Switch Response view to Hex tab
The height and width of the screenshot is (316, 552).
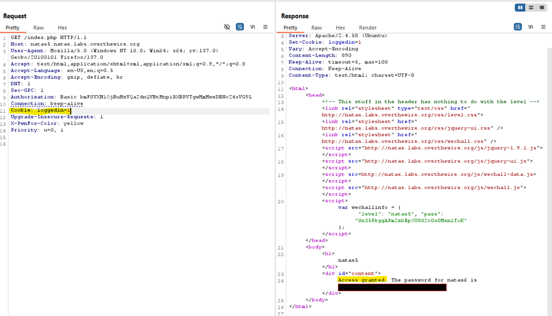[x=340, y=28]
